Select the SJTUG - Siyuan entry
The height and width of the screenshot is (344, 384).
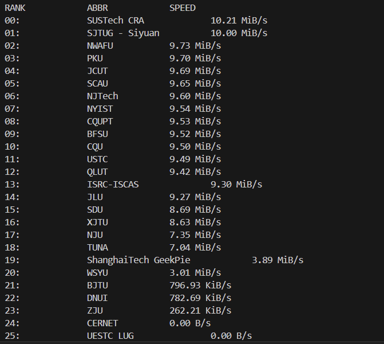click(x=123, y=33)
